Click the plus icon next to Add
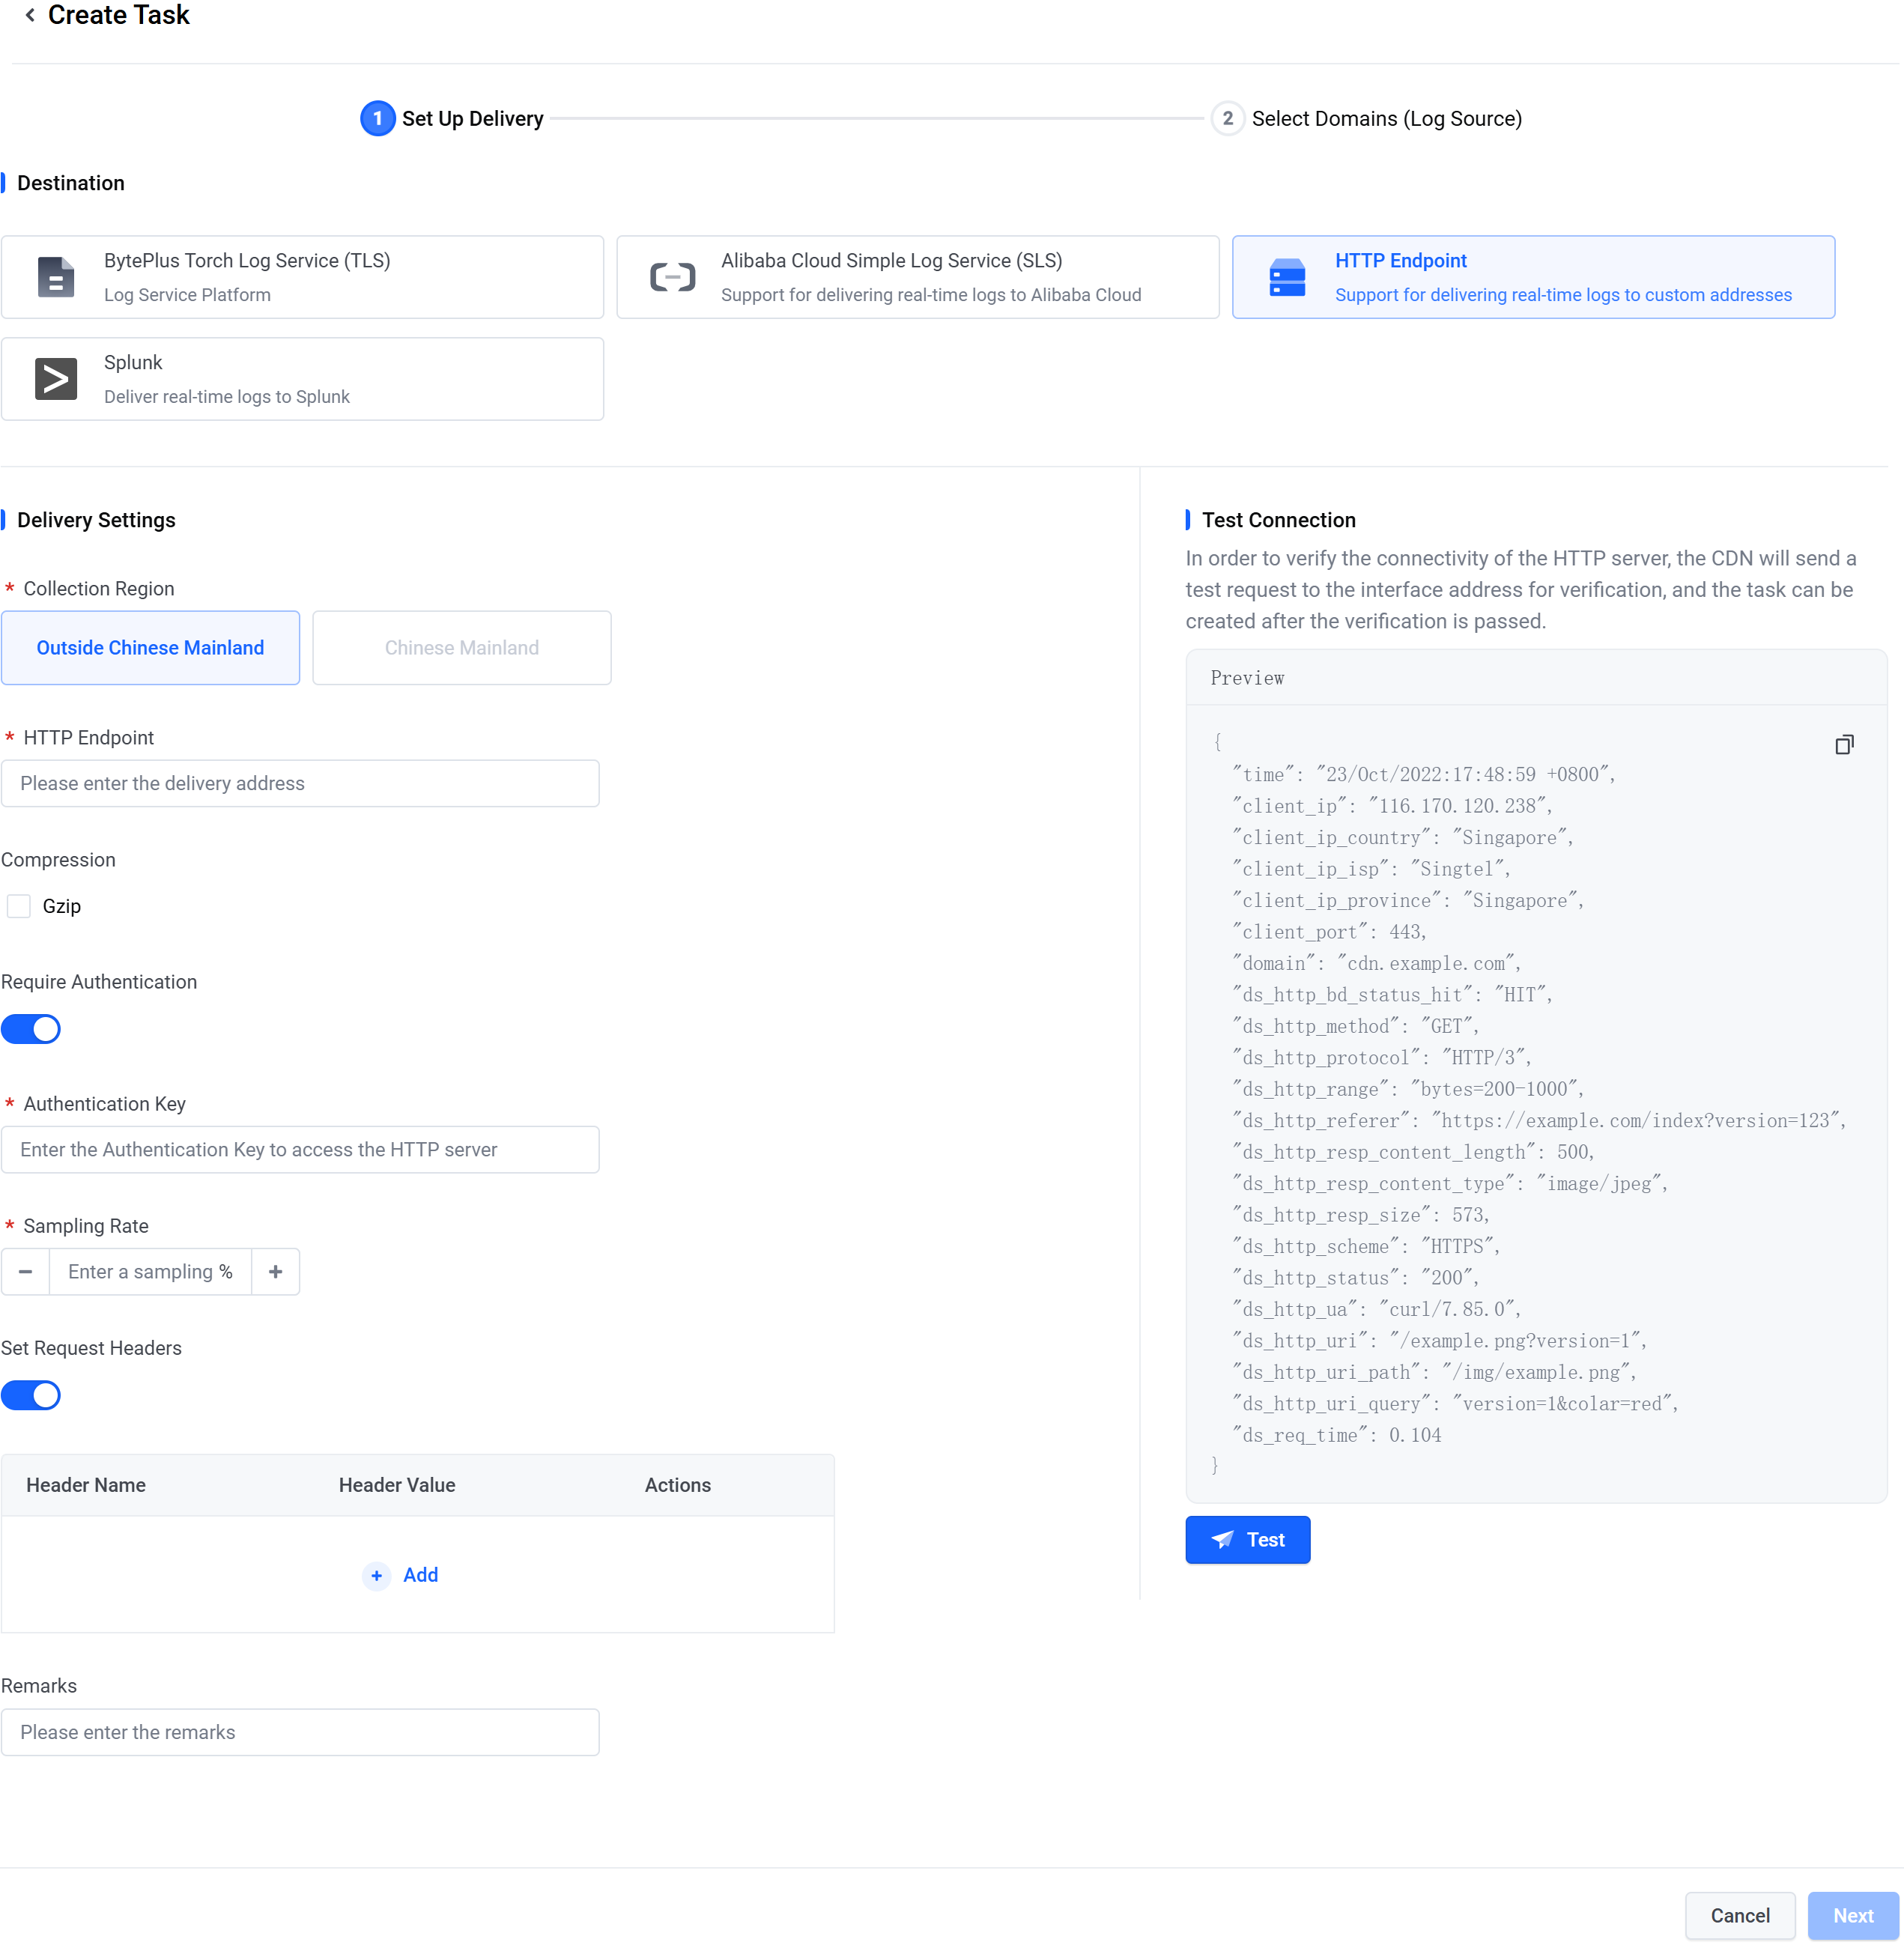The height and width of the screenshot is (1945, 1904). [376, 1575]
